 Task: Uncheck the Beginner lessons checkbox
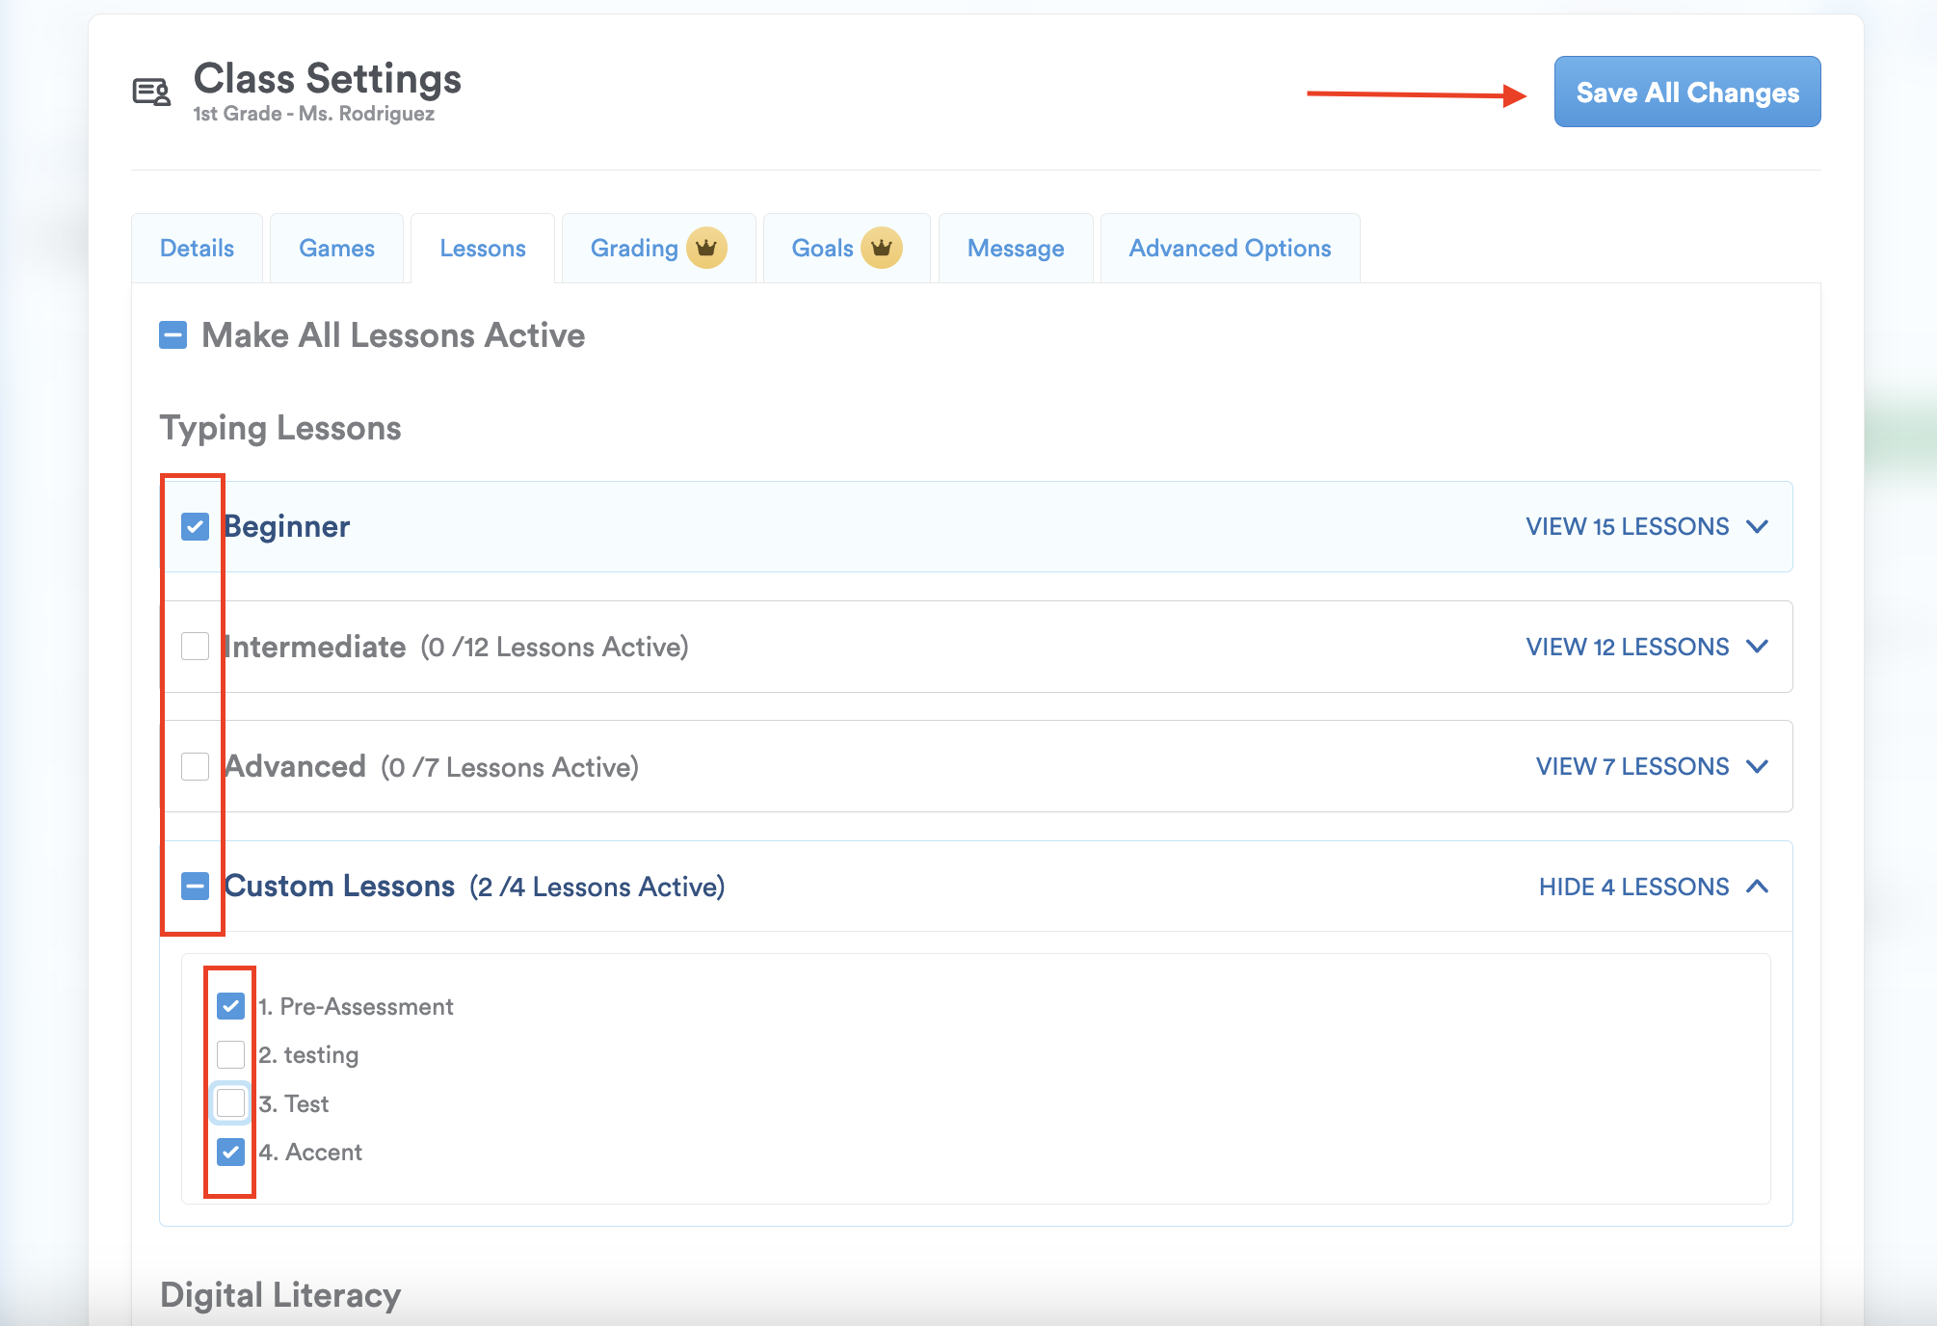[x=196, y=526]
